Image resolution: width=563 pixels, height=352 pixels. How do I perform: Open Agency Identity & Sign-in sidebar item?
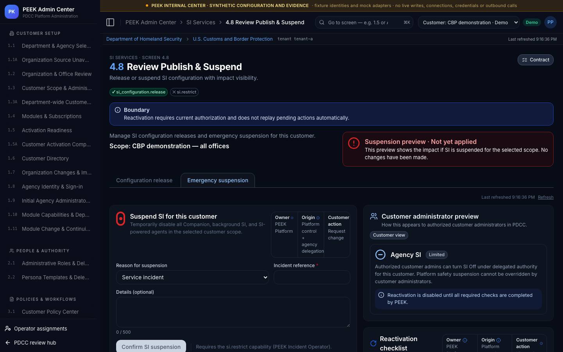tap(50, 187)
